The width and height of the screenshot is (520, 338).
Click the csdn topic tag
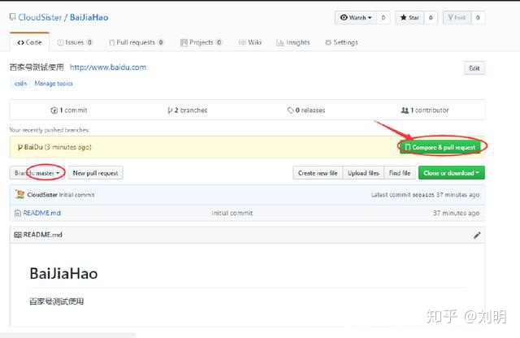coord(20,83)
